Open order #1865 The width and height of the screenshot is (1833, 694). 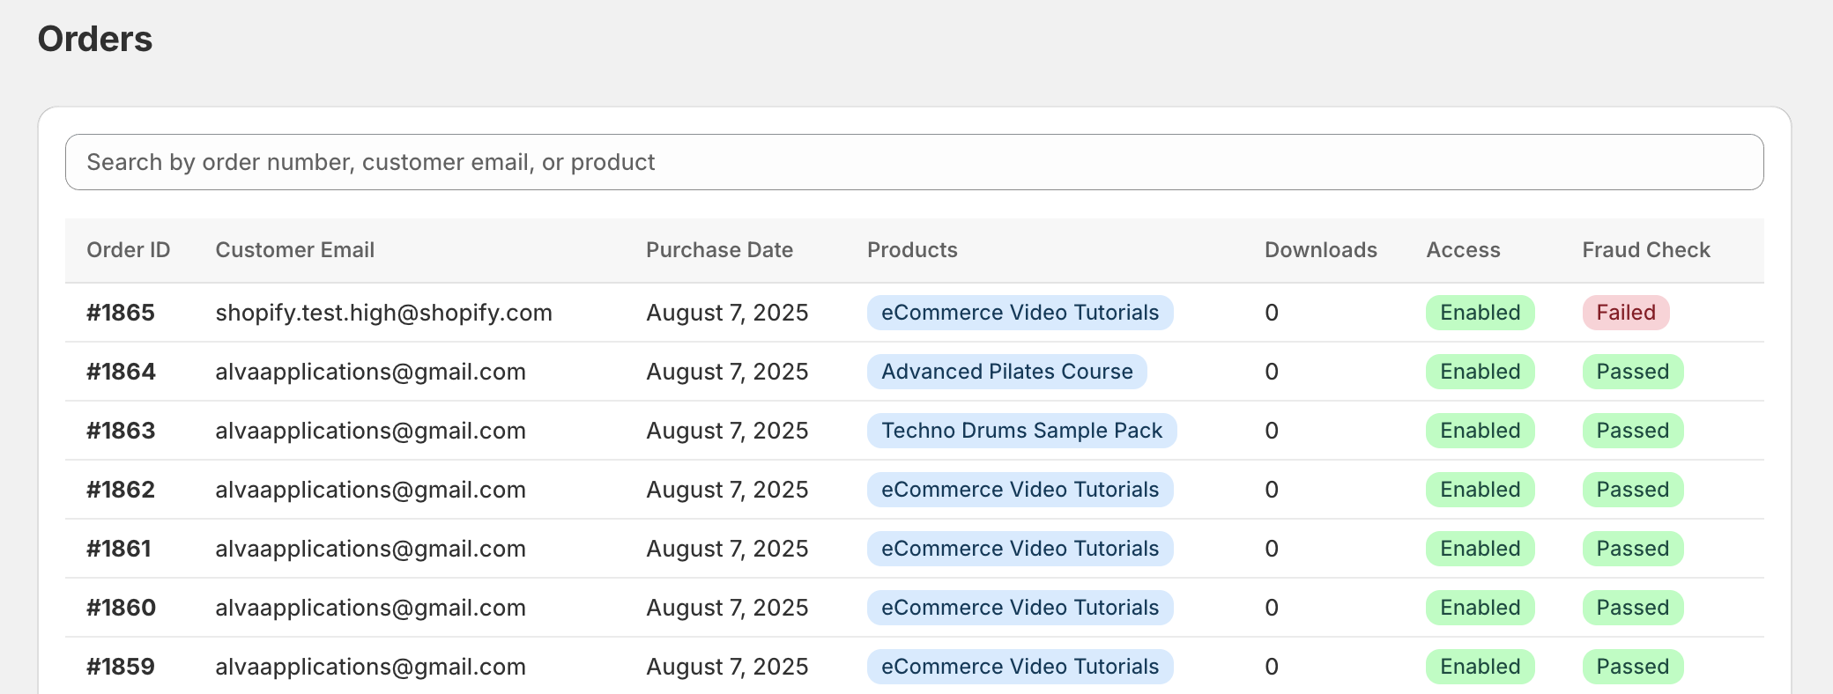[121, 313]
